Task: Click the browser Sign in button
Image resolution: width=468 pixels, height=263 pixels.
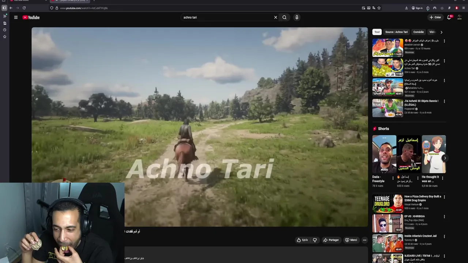Action: (x=417, y=8)
